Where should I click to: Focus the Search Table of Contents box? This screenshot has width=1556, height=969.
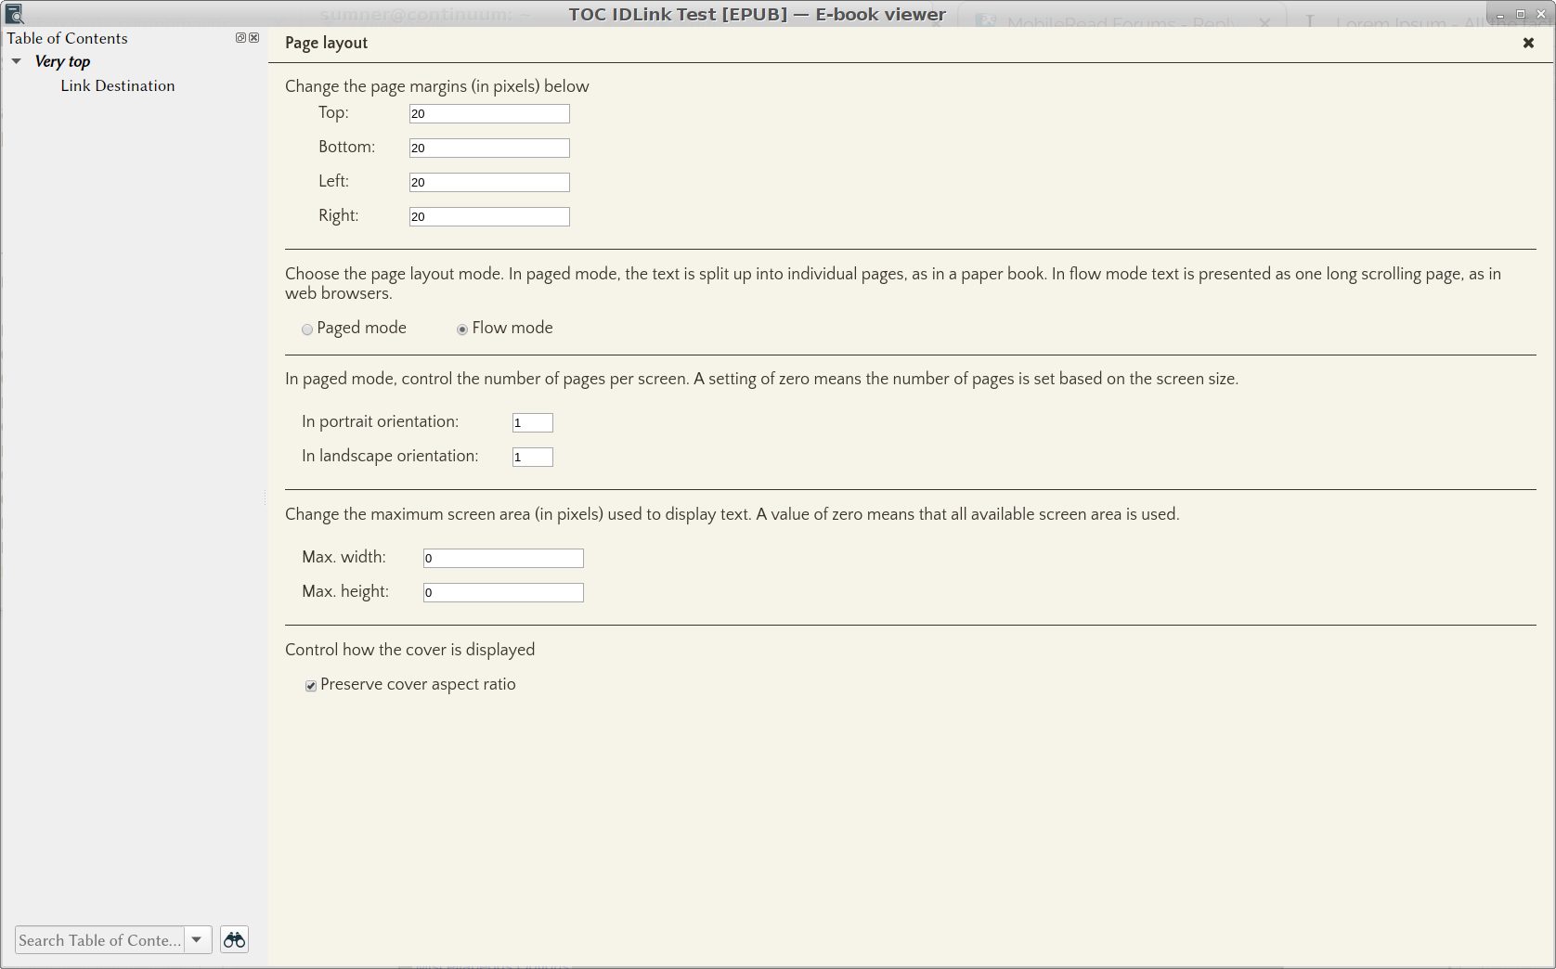99,940
